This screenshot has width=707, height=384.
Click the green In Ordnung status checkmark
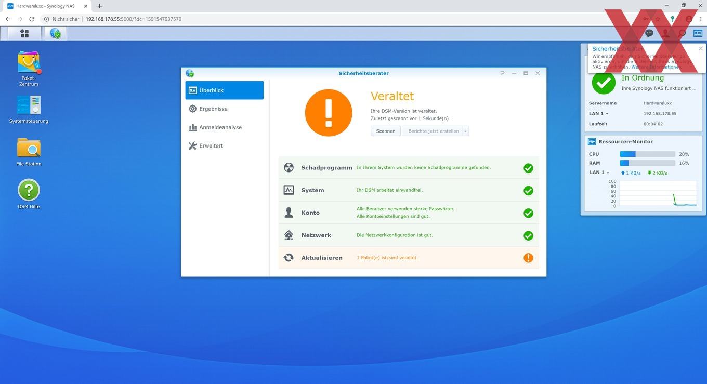coord(604,83)
